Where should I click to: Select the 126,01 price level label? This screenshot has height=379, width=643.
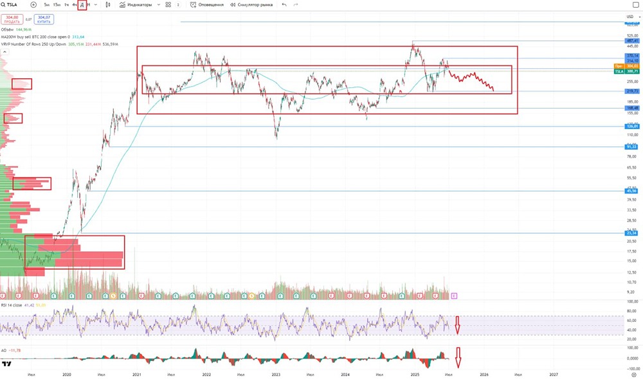pyautogui.click(x=632, y=126)
